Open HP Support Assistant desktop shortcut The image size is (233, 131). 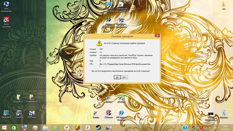121,115
